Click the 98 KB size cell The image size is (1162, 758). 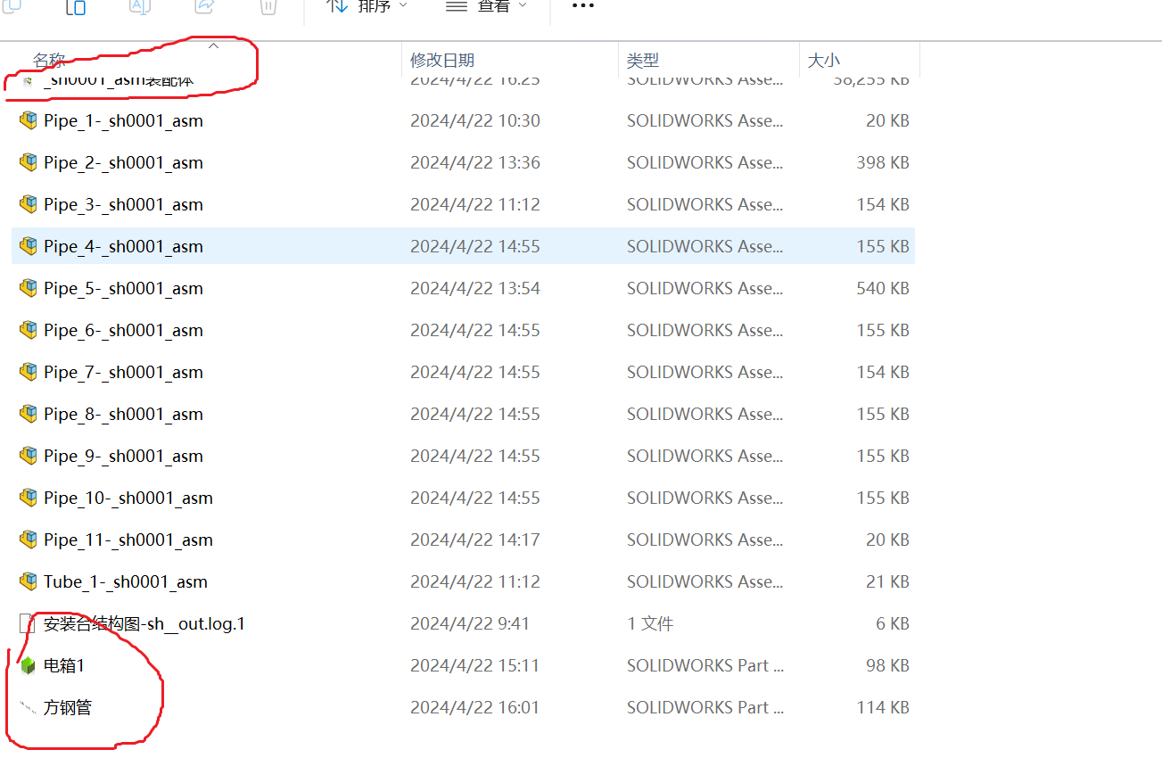click(888, 665)
